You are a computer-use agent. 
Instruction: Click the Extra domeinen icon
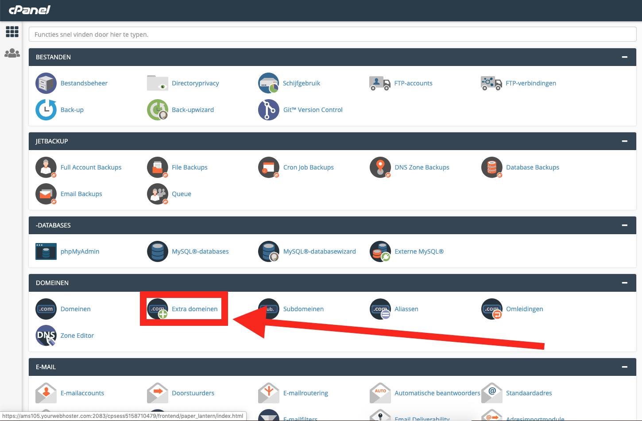tap(158, 309)
